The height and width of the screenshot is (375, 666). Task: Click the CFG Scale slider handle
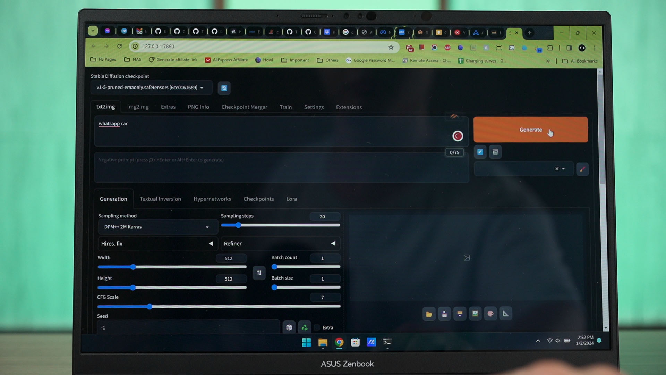pyautogui.click(x=150, y=307)
